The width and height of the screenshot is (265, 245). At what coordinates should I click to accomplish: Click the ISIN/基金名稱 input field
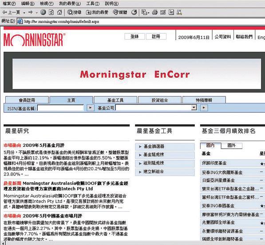point(60,108)
